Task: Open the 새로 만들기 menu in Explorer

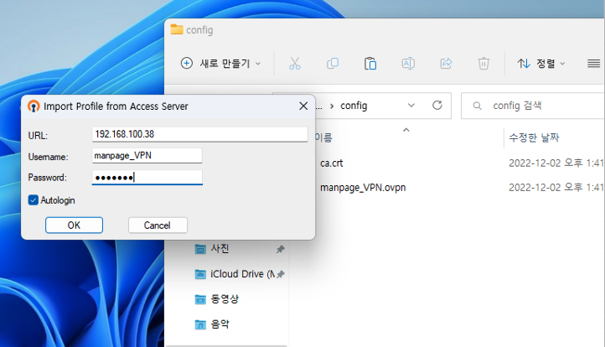Action: [x=221, y=64]
